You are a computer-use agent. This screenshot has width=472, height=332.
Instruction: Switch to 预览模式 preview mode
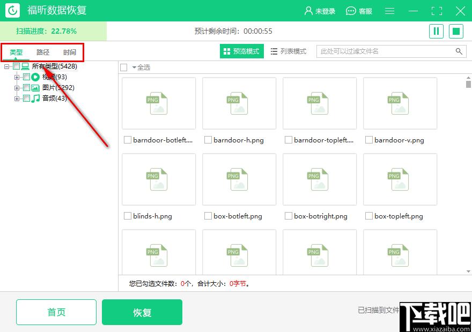(x=242, y=51)
